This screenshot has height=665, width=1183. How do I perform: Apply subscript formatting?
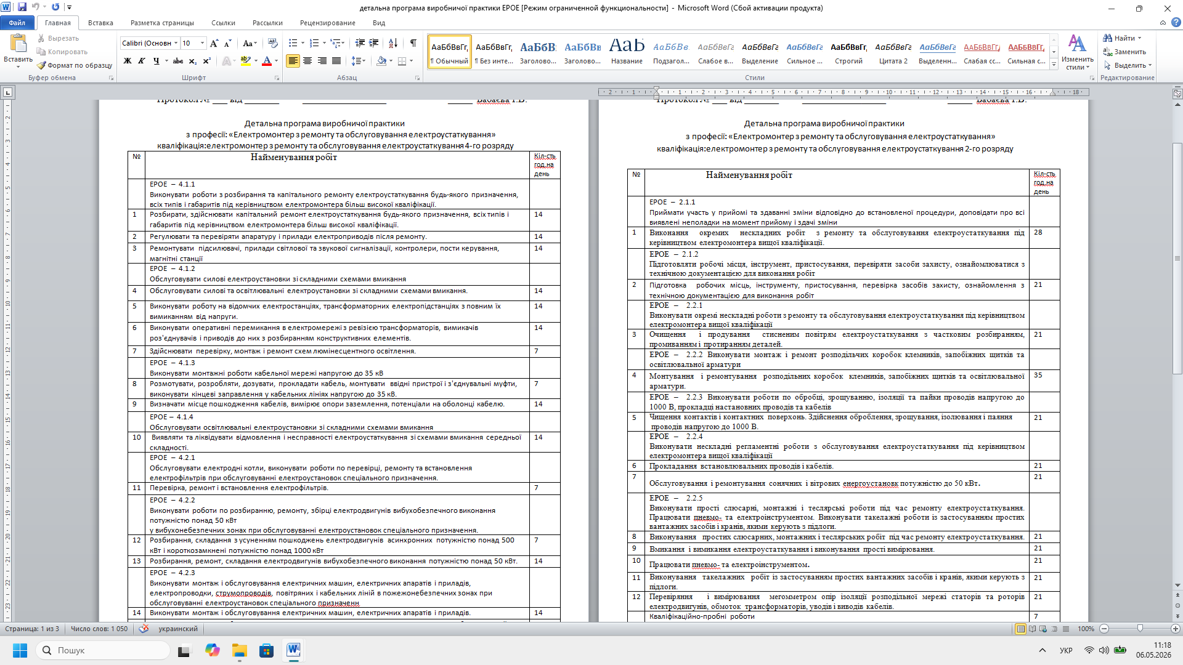[192, 61]
